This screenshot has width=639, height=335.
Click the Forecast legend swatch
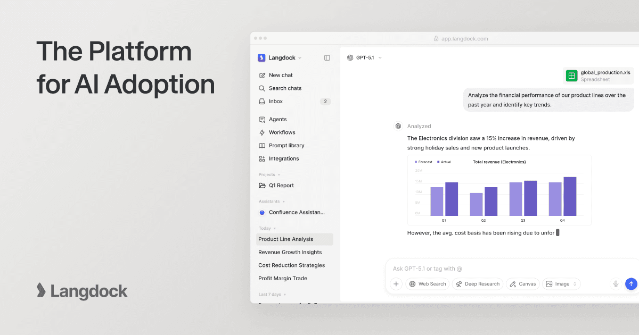(416, 162)
